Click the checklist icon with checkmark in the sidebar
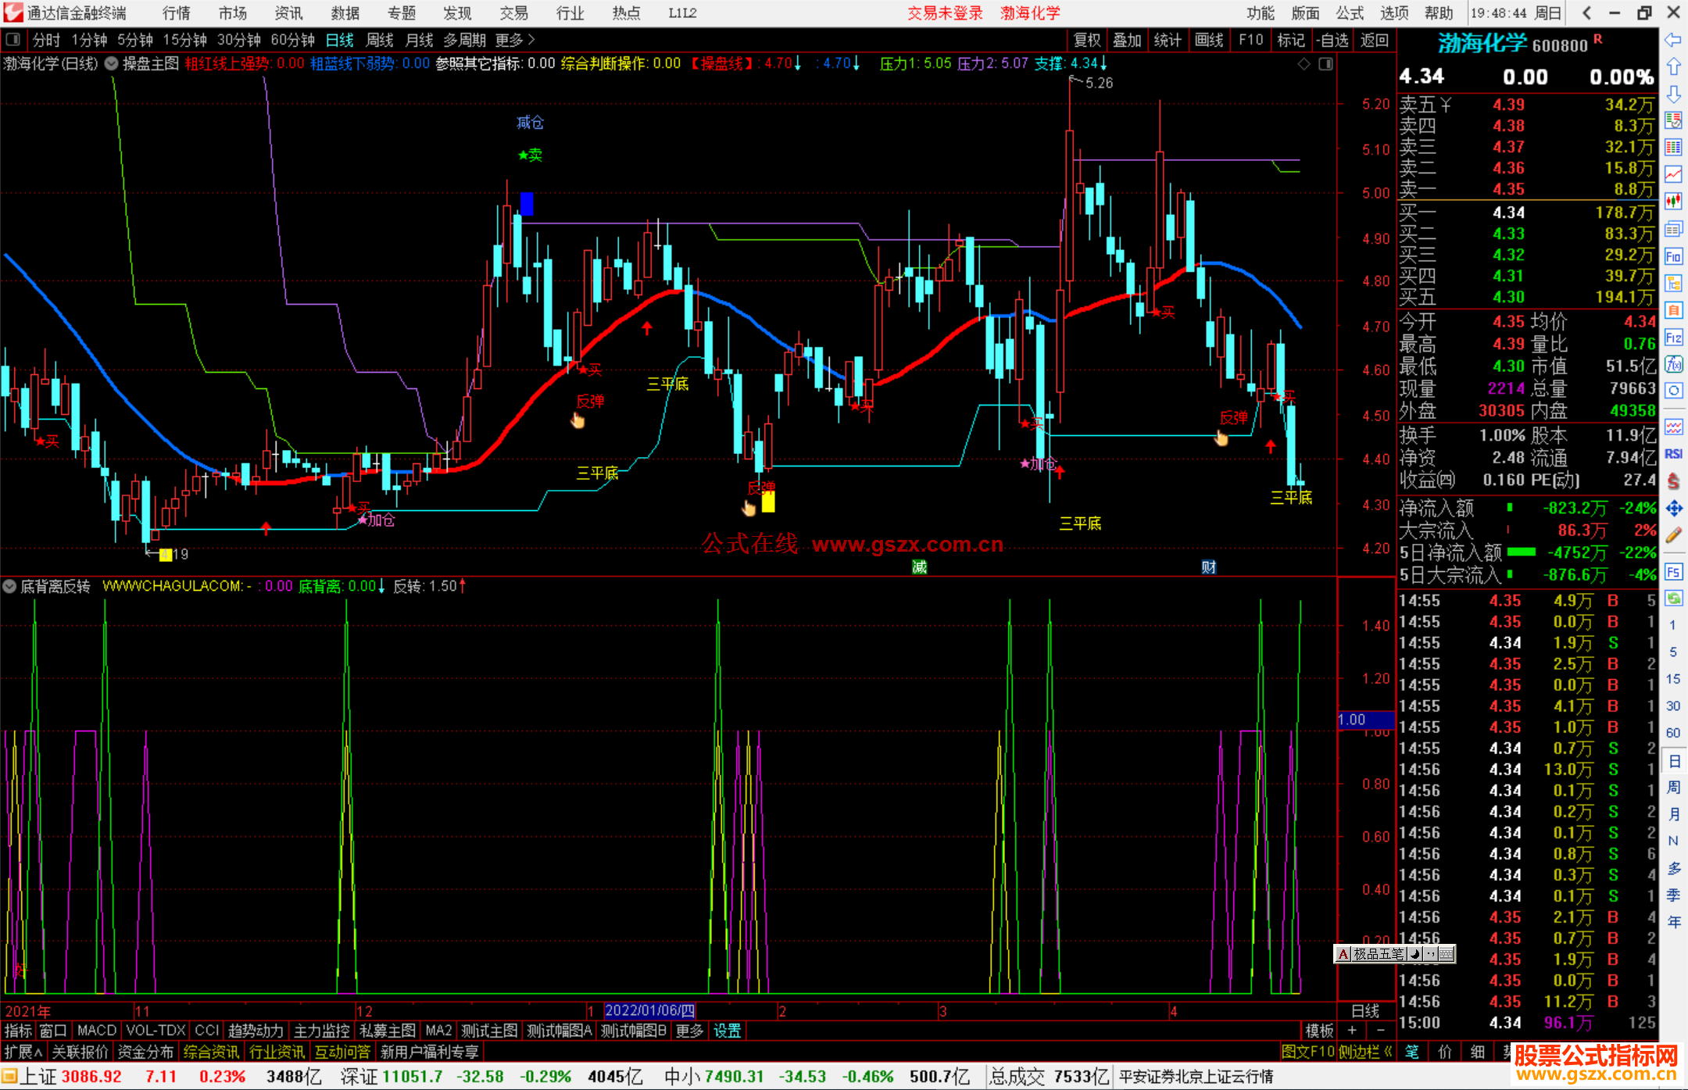Image resolution: width=1688 pixels, height=1090 pixels. click(1673, 120)
